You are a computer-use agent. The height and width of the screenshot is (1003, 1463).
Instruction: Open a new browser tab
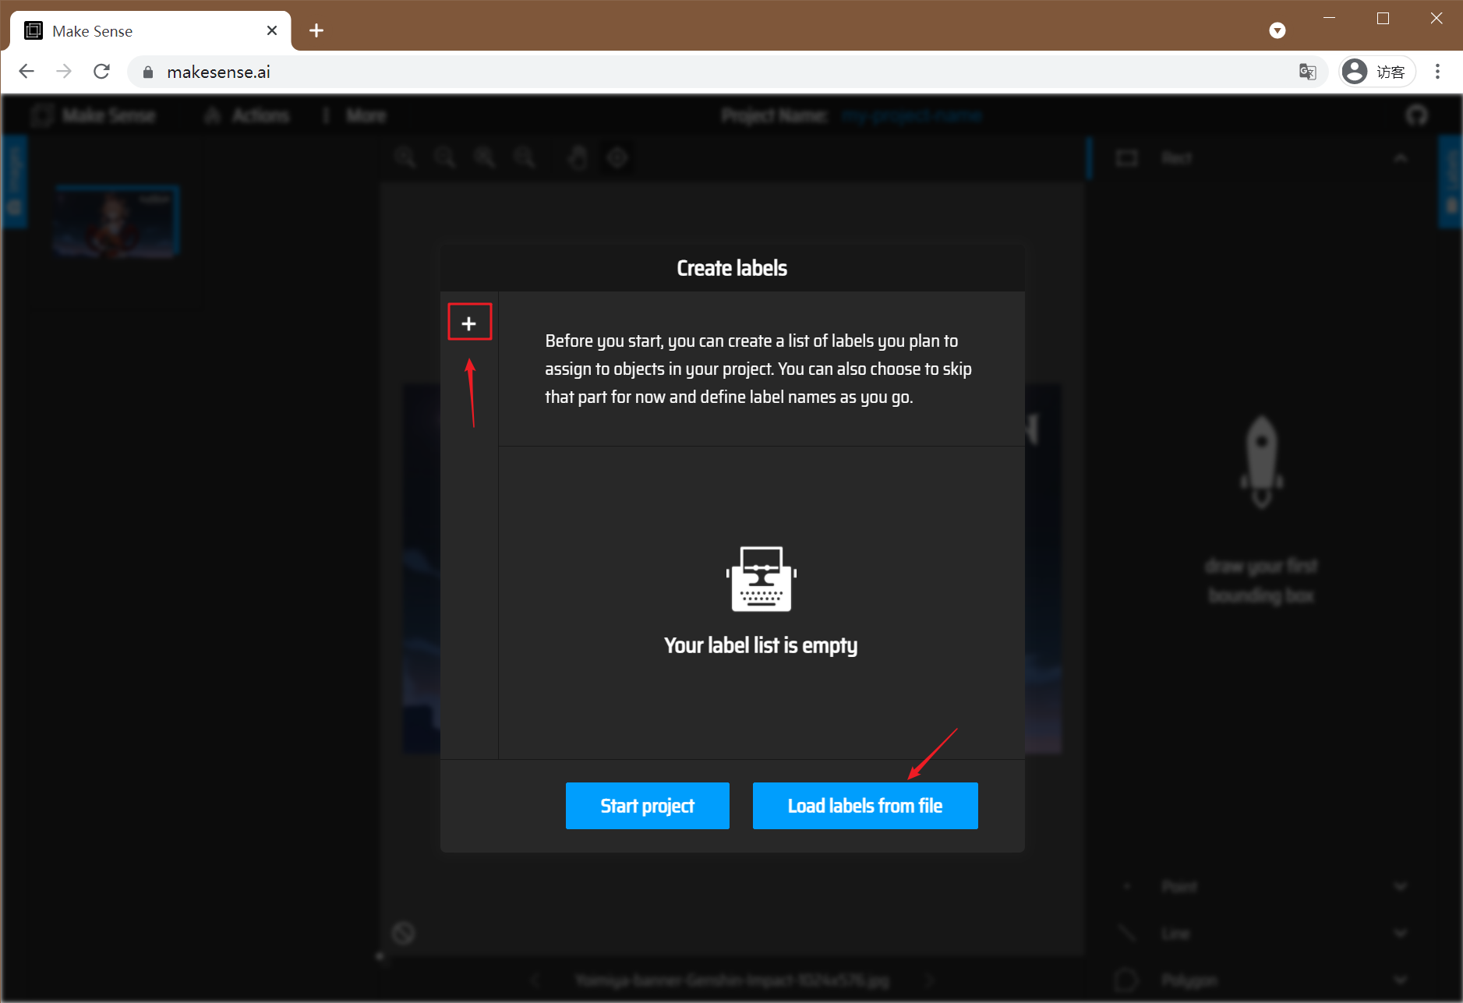click(316, 30)
